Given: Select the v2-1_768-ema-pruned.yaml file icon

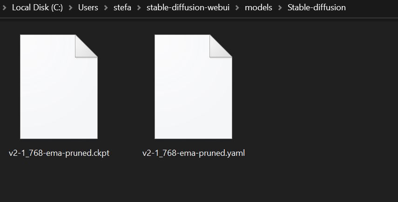Looking at the screenshot, I should coord(193,87).
